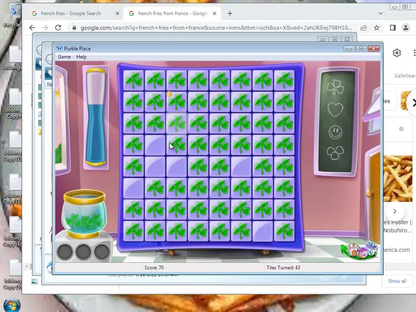Click the 'Show all' downloads button
Image resolution: width=416 pixels, height=312 pixels.
pos(397,281)
